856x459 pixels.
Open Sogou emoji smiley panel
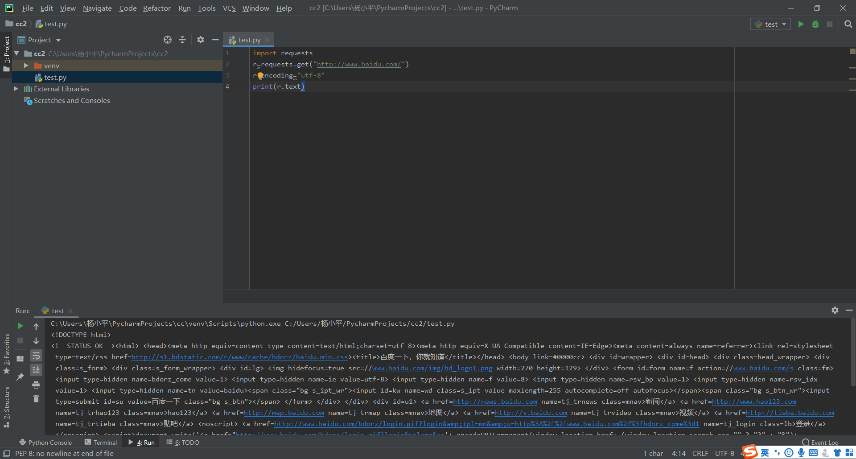coord(789,453)
